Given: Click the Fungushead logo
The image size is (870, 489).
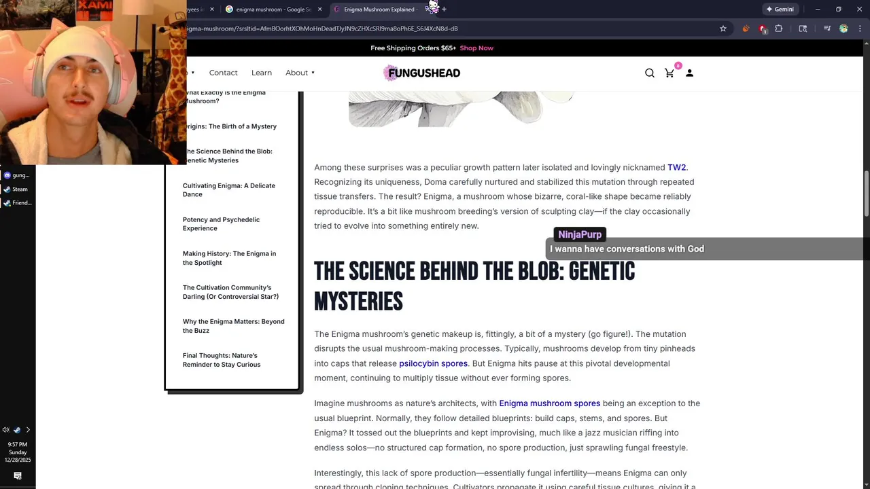Looking at the screenshot, I should tap(422, 73).
